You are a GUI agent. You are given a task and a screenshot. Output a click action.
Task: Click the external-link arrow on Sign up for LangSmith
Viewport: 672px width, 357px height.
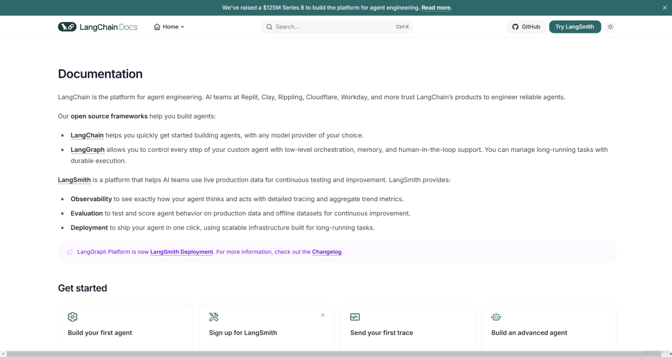point(322,315)
